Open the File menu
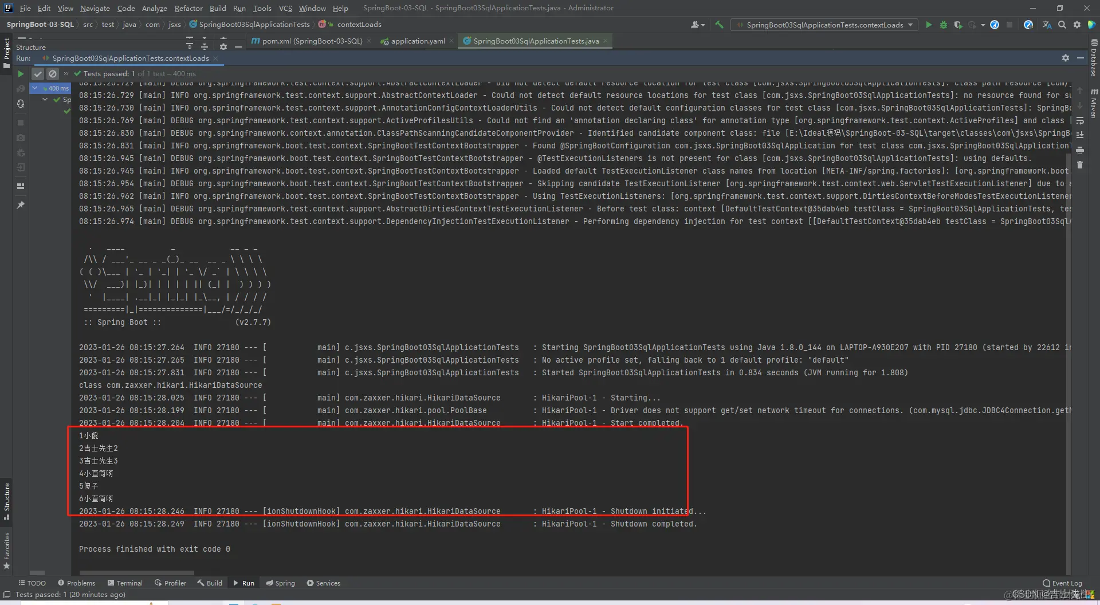The width and height of the screenshot is (1100, 605). 25,8
